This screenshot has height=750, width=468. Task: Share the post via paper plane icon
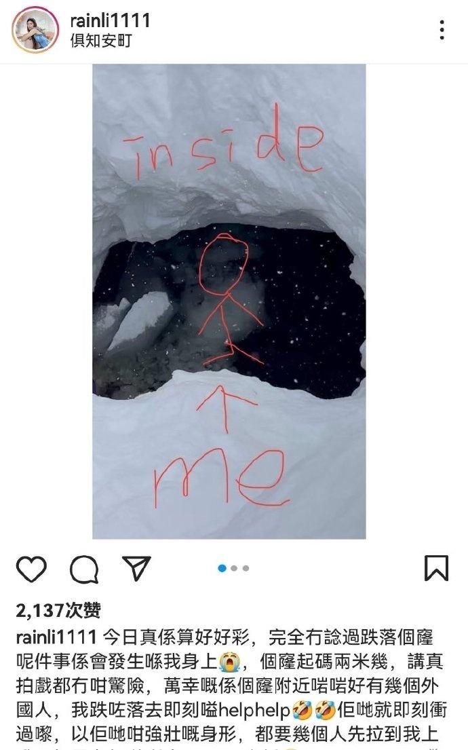pyautogui.click(x=137, y=568)
